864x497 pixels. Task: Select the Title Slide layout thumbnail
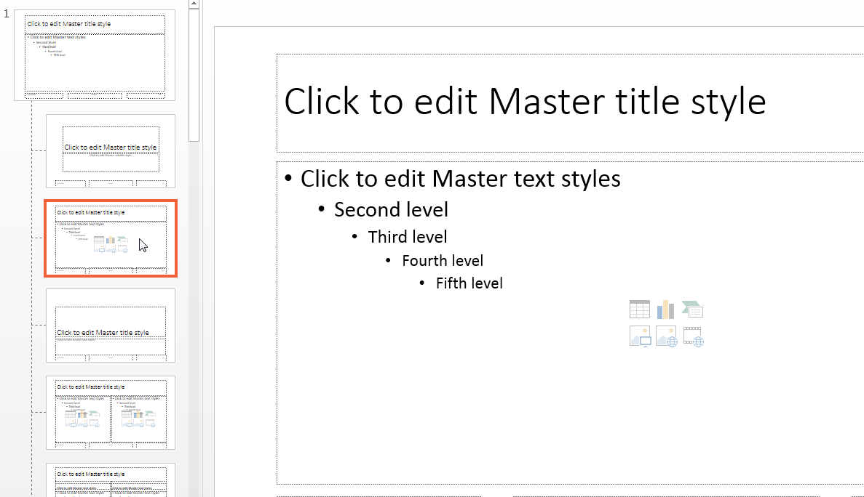[111, 150]
